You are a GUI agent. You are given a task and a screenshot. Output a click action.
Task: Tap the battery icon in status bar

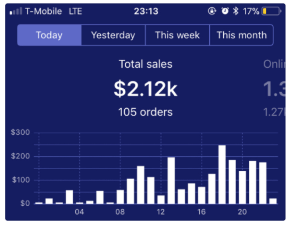pos(271,11)
